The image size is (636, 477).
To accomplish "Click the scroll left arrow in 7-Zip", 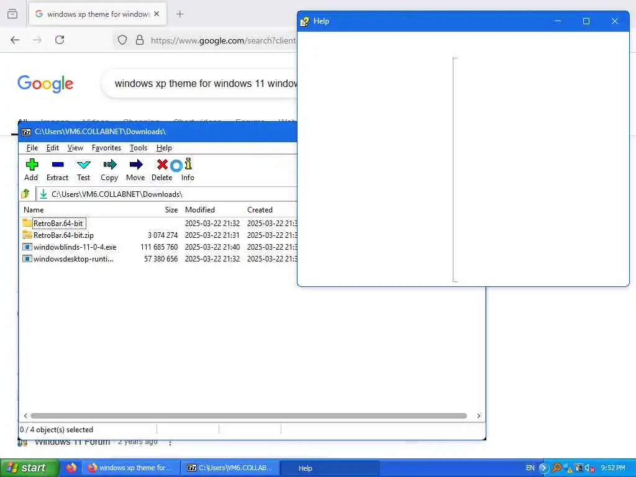I will click(x=25, y=416).
